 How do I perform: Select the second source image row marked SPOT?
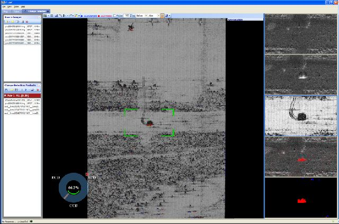click(22, 30)
